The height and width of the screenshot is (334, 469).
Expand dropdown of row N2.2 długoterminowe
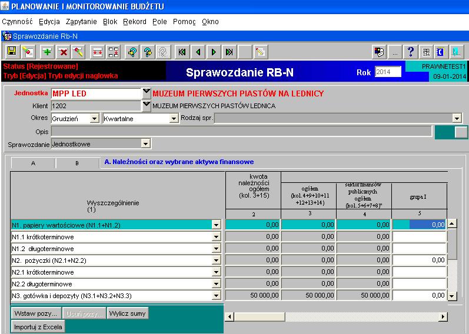click(216, 284)
